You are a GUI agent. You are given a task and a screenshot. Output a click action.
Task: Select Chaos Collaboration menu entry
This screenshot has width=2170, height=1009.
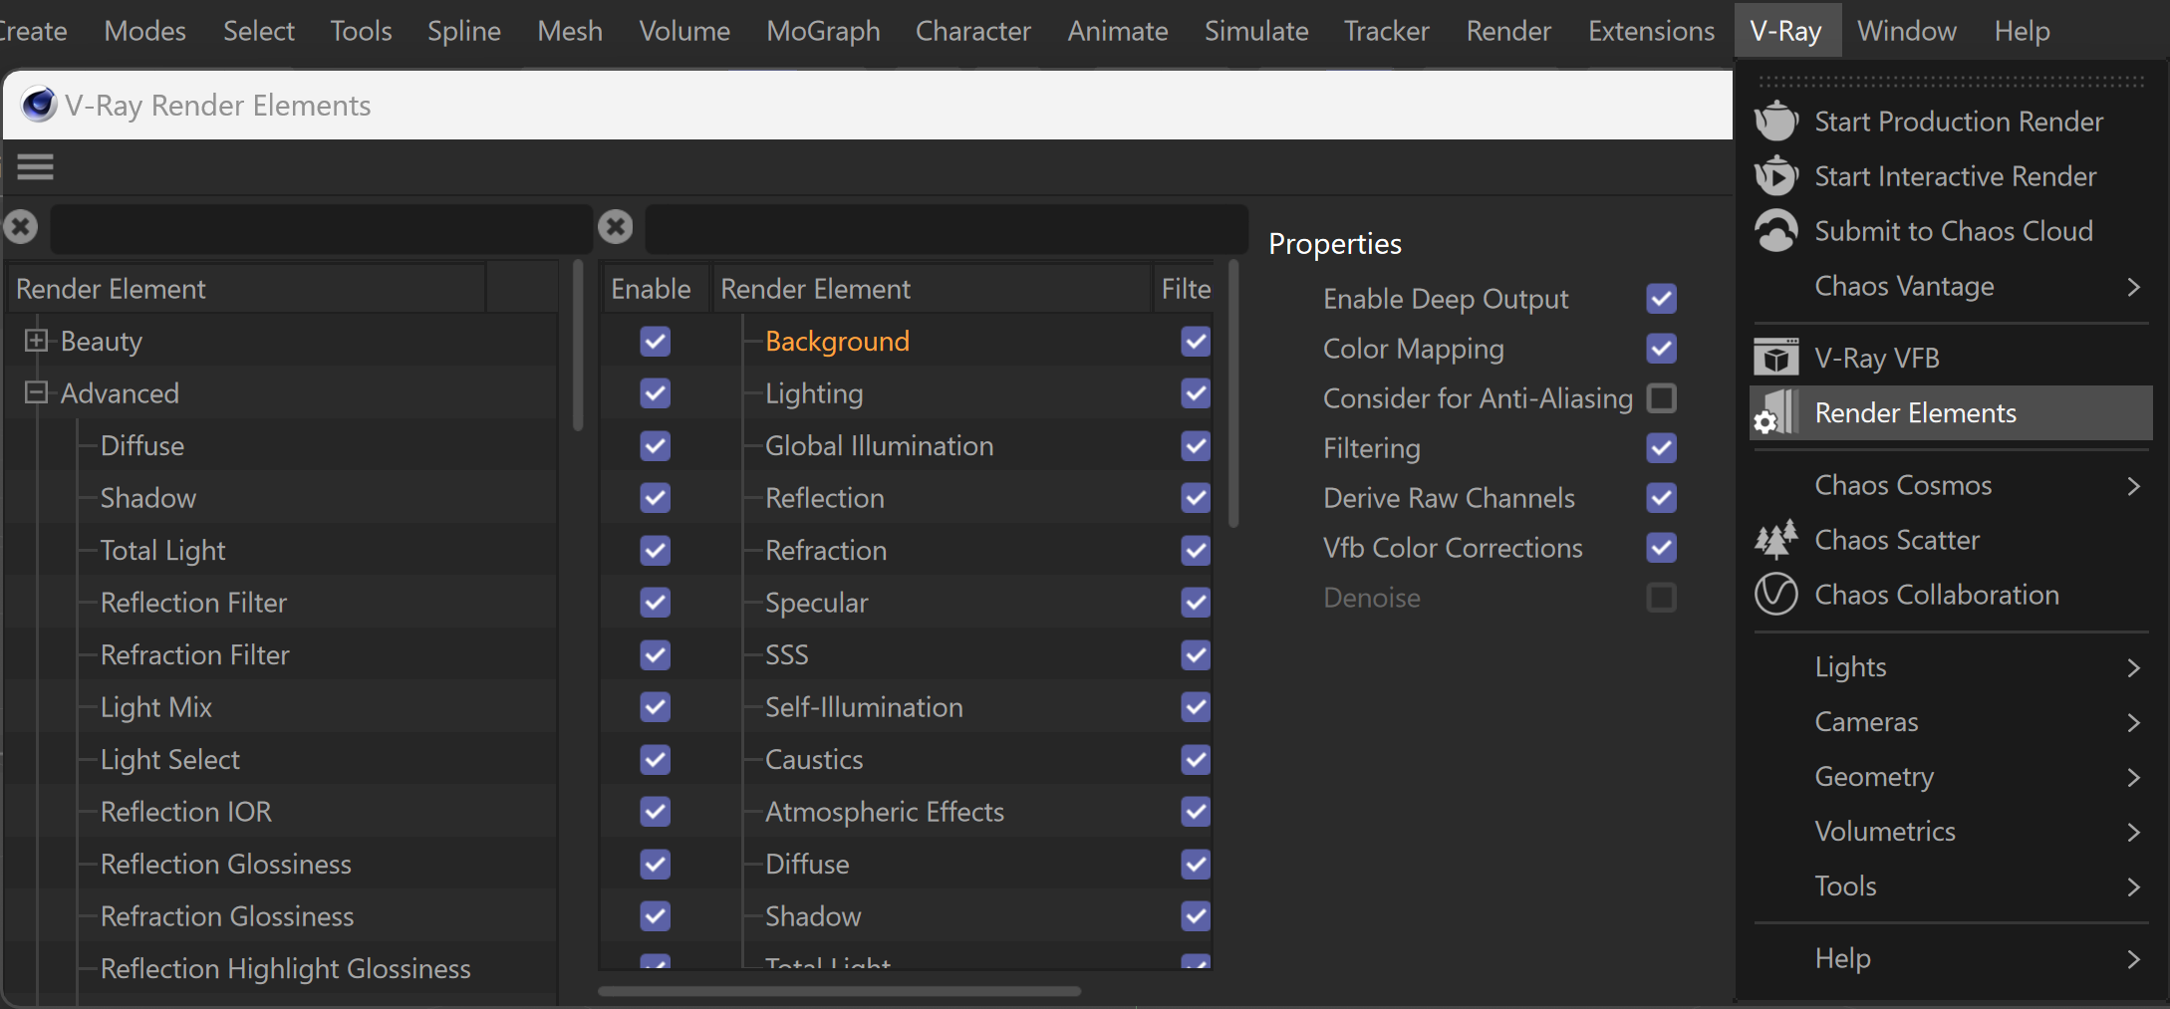click(1951, 595)
